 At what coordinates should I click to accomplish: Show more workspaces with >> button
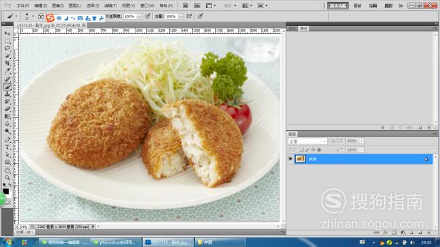(401, 5)
